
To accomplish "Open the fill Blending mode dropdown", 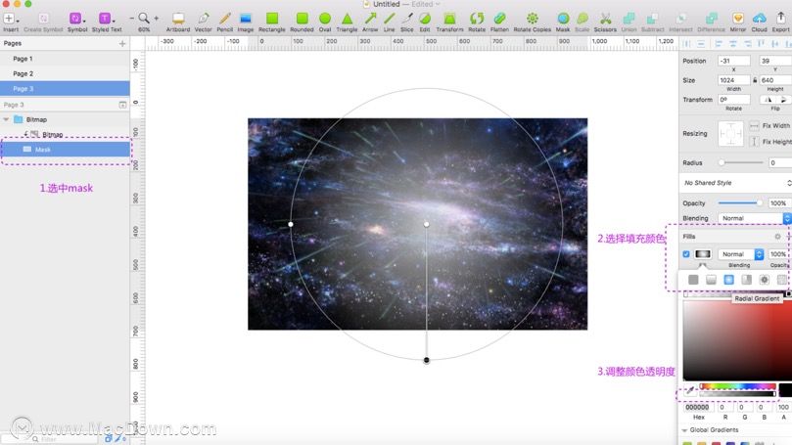I will 740,254.
